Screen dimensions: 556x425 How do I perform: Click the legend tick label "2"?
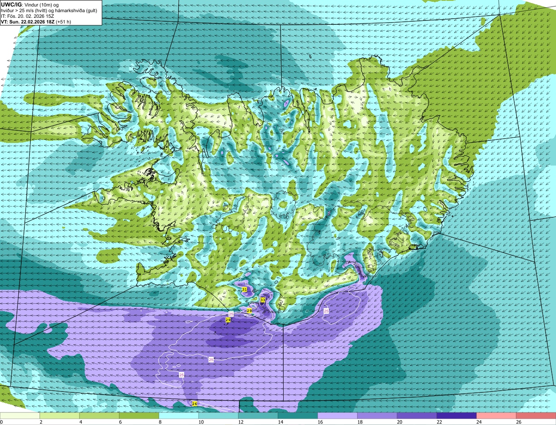41,422
